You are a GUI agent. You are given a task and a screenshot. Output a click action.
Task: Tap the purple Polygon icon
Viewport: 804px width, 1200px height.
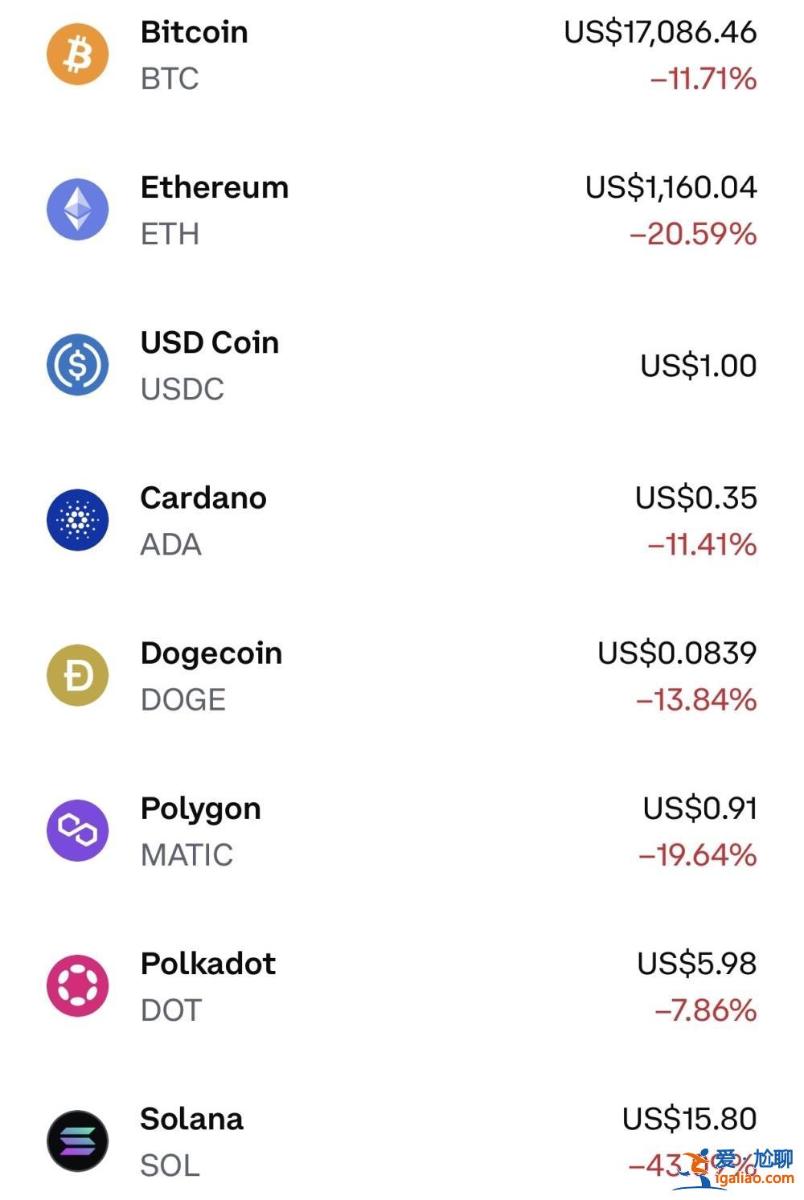coord(77,830)
